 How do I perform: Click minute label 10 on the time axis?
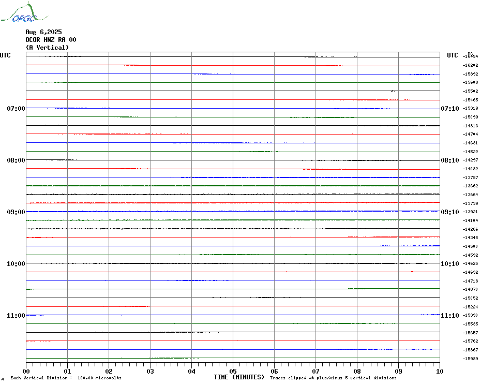(440, 372)
